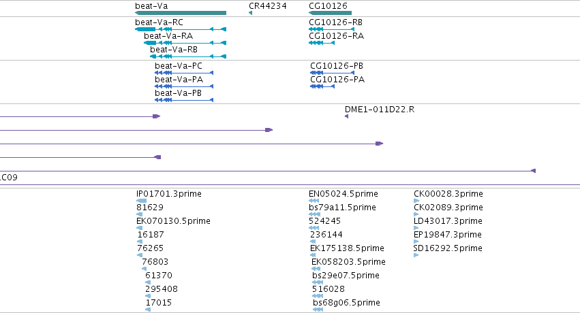Select the 61370 EST feature
The height and width of the screenshot is (313, 580).
click(x=148, y=283)
